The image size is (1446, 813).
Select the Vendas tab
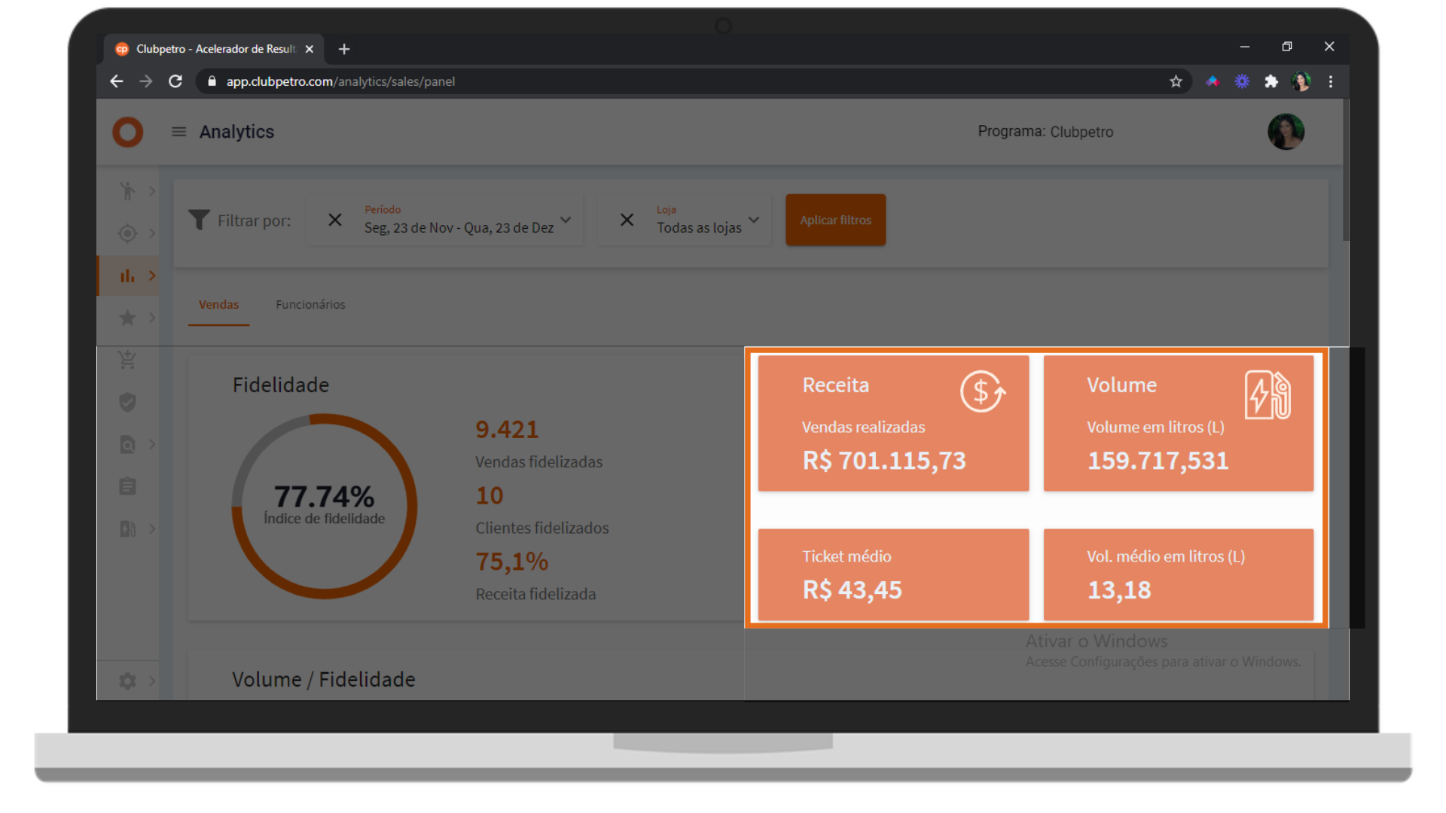(218, 304)
